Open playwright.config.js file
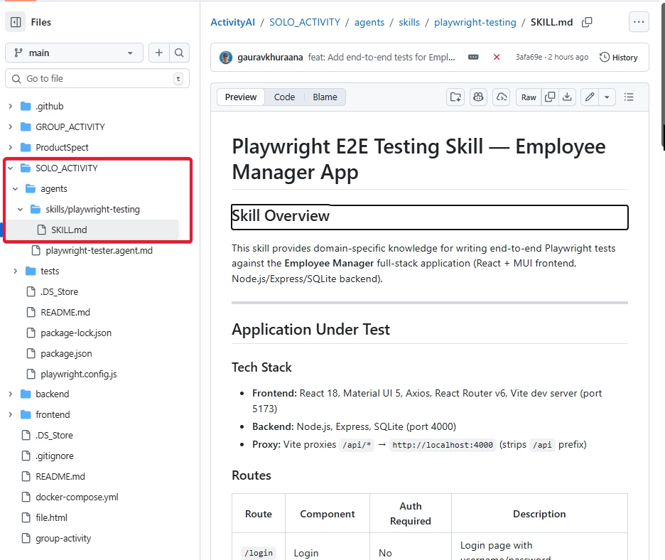 (78, 375)
